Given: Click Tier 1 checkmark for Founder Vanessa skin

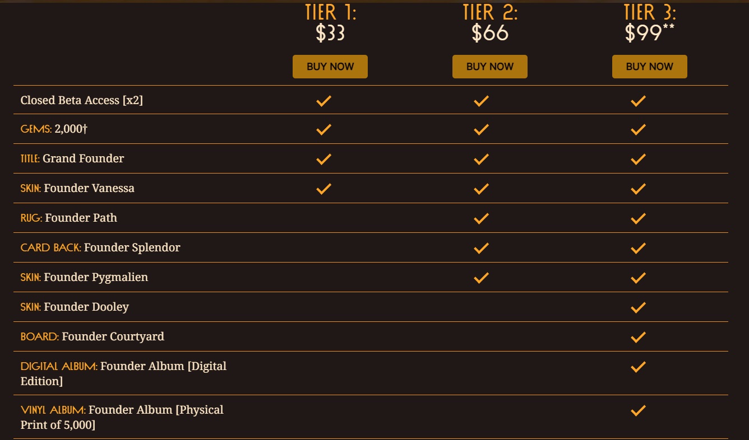Looking at the screenshot, I should (x=323, y=189).
